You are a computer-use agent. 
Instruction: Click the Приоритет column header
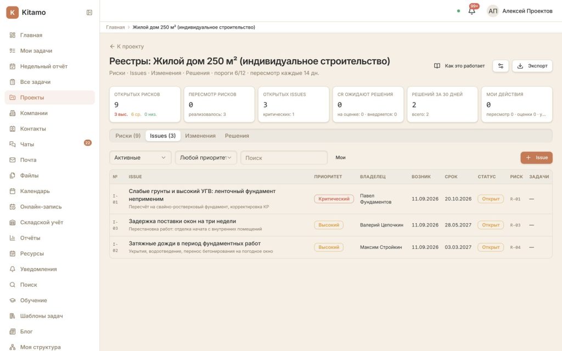click(328, 177)
